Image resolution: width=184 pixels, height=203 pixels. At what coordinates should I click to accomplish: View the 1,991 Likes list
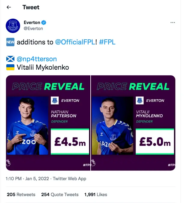[x=96, y=195]
